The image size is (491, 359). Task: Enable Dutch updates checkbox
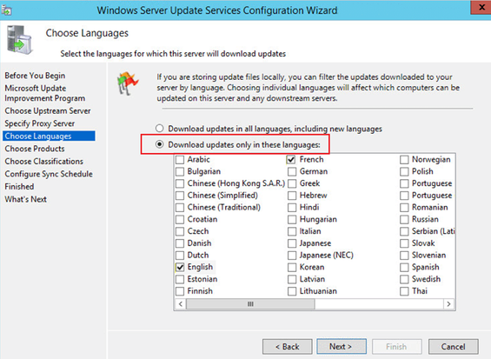tap(180, 256)
